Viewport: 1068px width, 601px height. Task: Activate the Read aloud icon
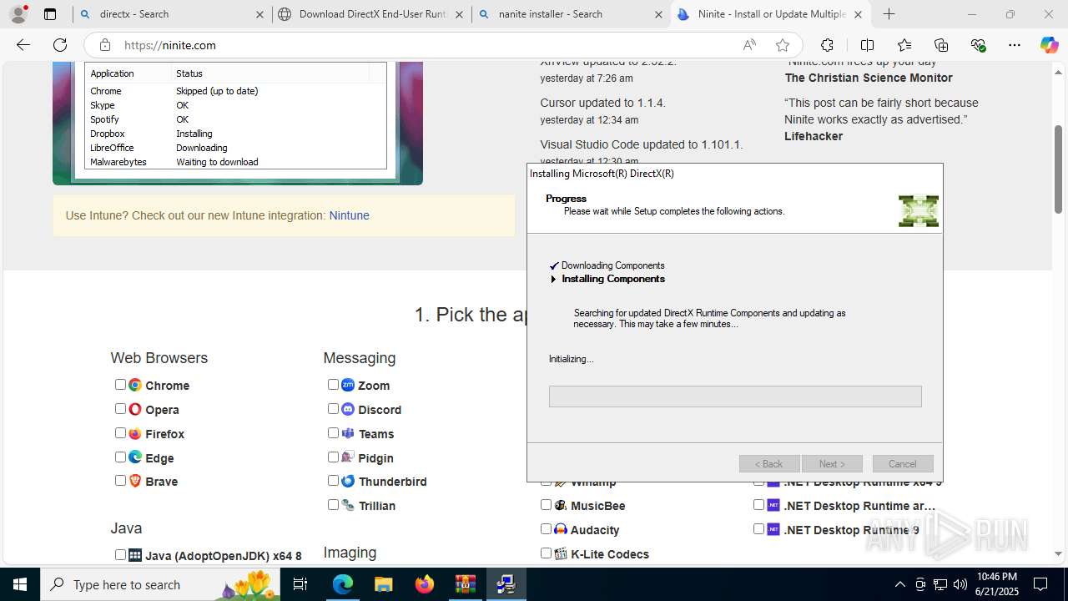(x=749, y=45)
